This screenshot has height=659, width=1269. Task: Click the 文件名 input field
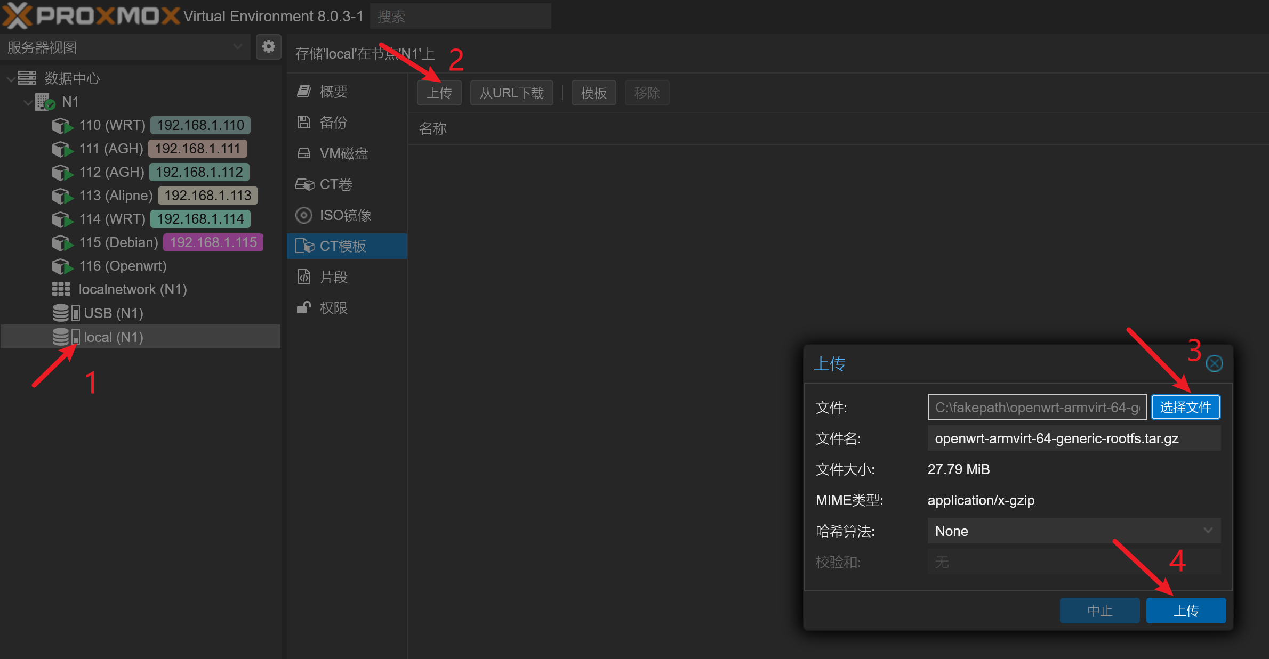point(1073,438)
